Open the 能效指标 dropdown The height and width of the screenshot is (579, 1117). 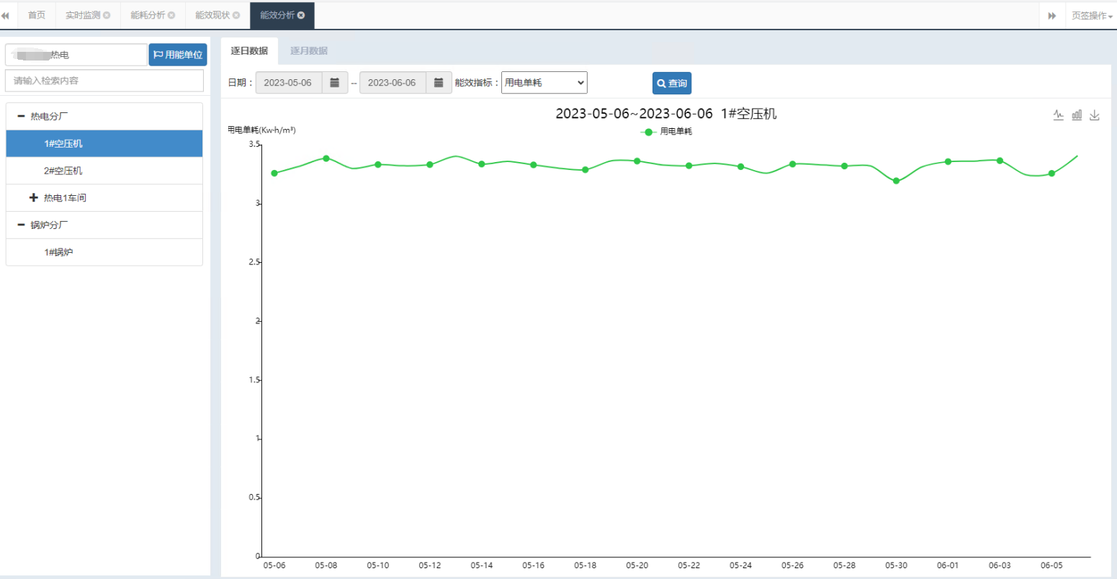(x=544, y=83)
